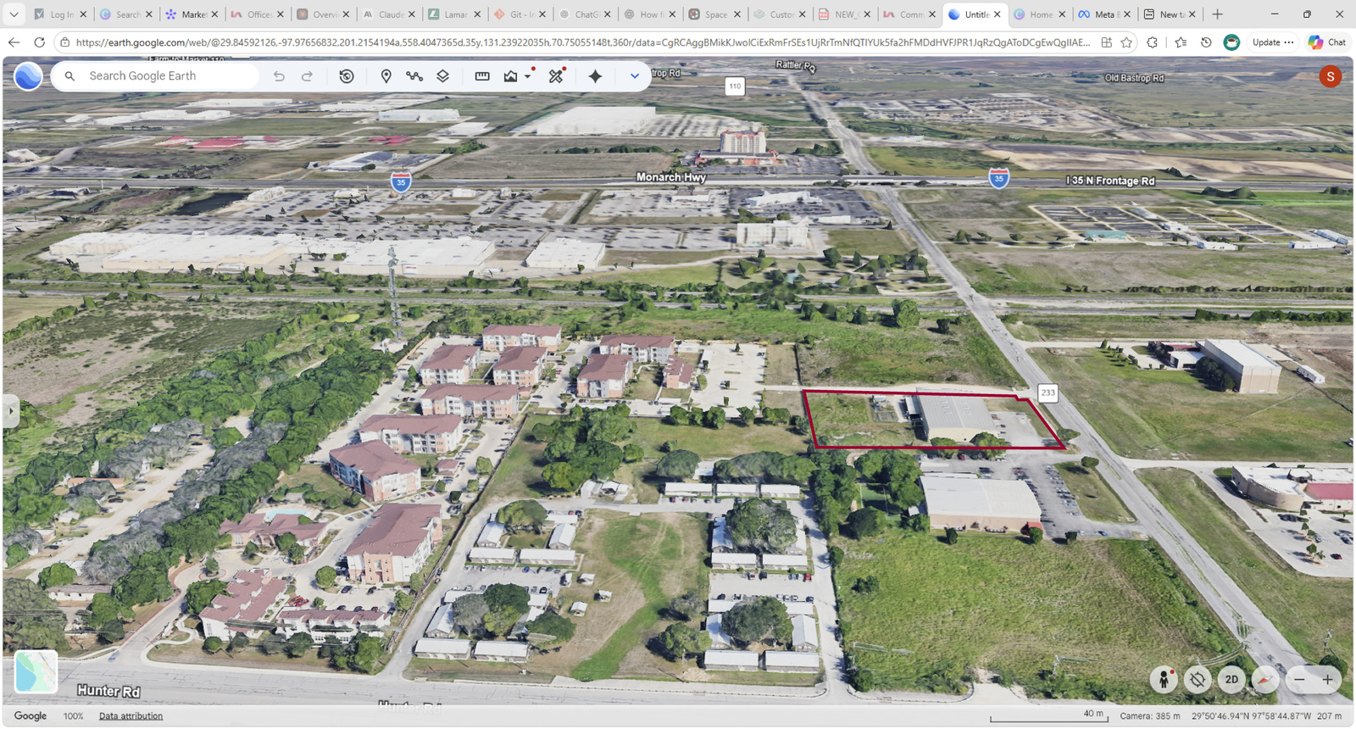Go back to the previous browser page
1356x729 pixels.
[x=14, y=42]
